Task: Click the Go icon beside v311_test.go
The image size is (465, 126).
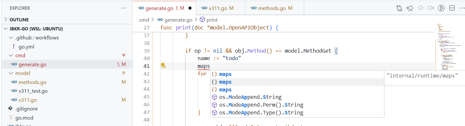Action: tap(13, 91)
